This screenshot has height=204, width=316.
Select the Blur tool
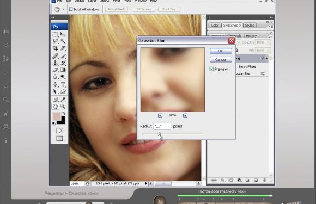point(55,77)
